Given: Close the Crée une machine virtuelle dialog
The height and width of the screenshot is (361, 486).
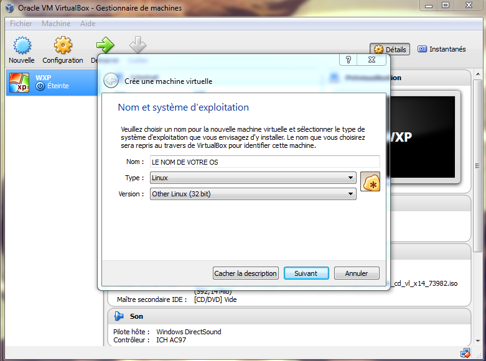Looking at the screenshot, I should coord(372,60).
